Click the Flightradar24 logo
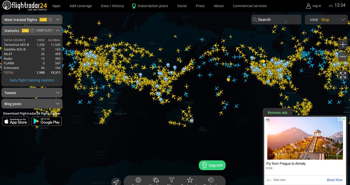 pyautogui.click(x=25, y=6)
